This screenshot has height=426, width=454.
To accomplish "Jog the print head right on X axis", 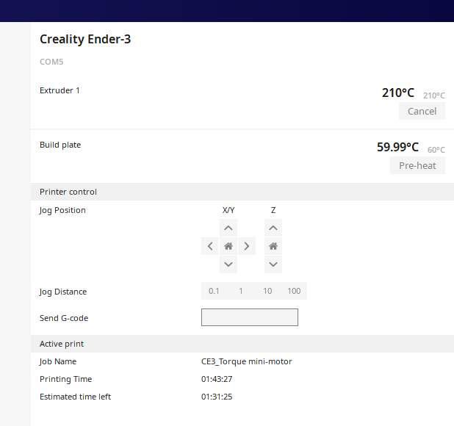I will tap(247, 246).
